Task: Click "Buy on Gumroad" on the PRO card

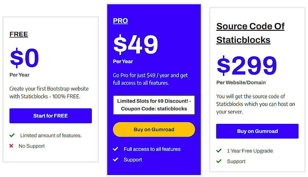Action: point(154,130)
